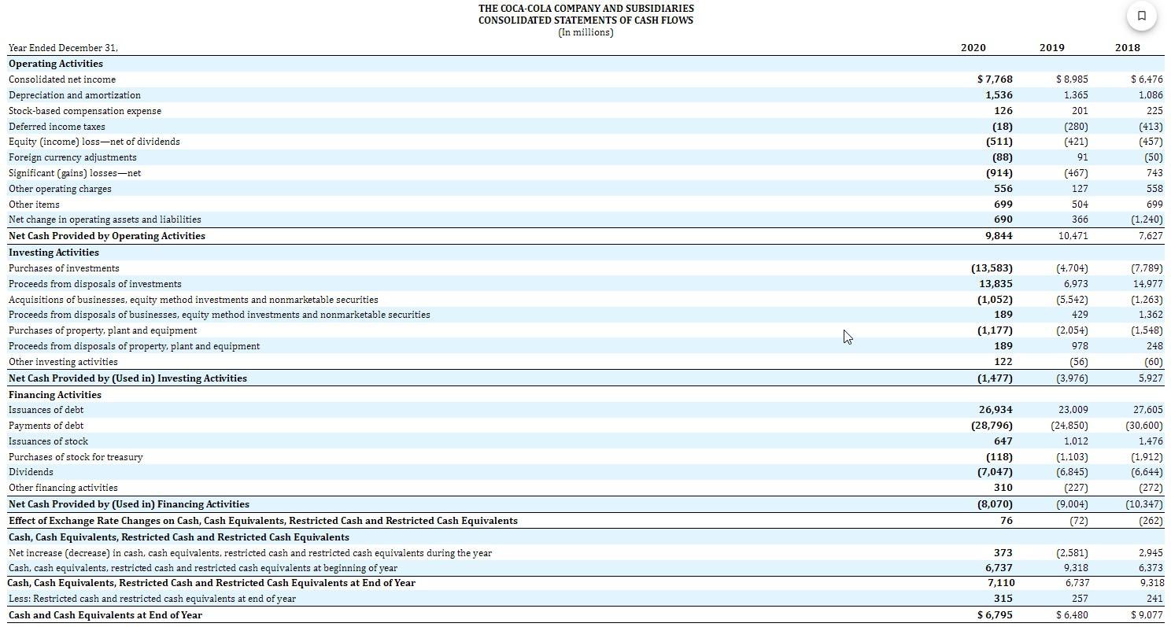Click the 2020 significant gains value (914)
The height and width of the screenshot is (627, 1171).
click(999, 173)
